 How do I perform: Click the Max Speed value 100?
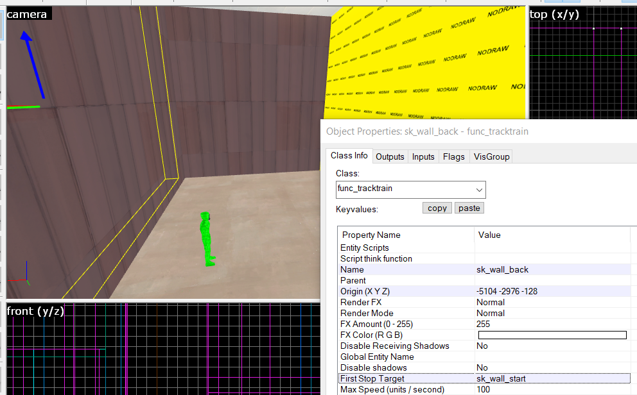484,389
